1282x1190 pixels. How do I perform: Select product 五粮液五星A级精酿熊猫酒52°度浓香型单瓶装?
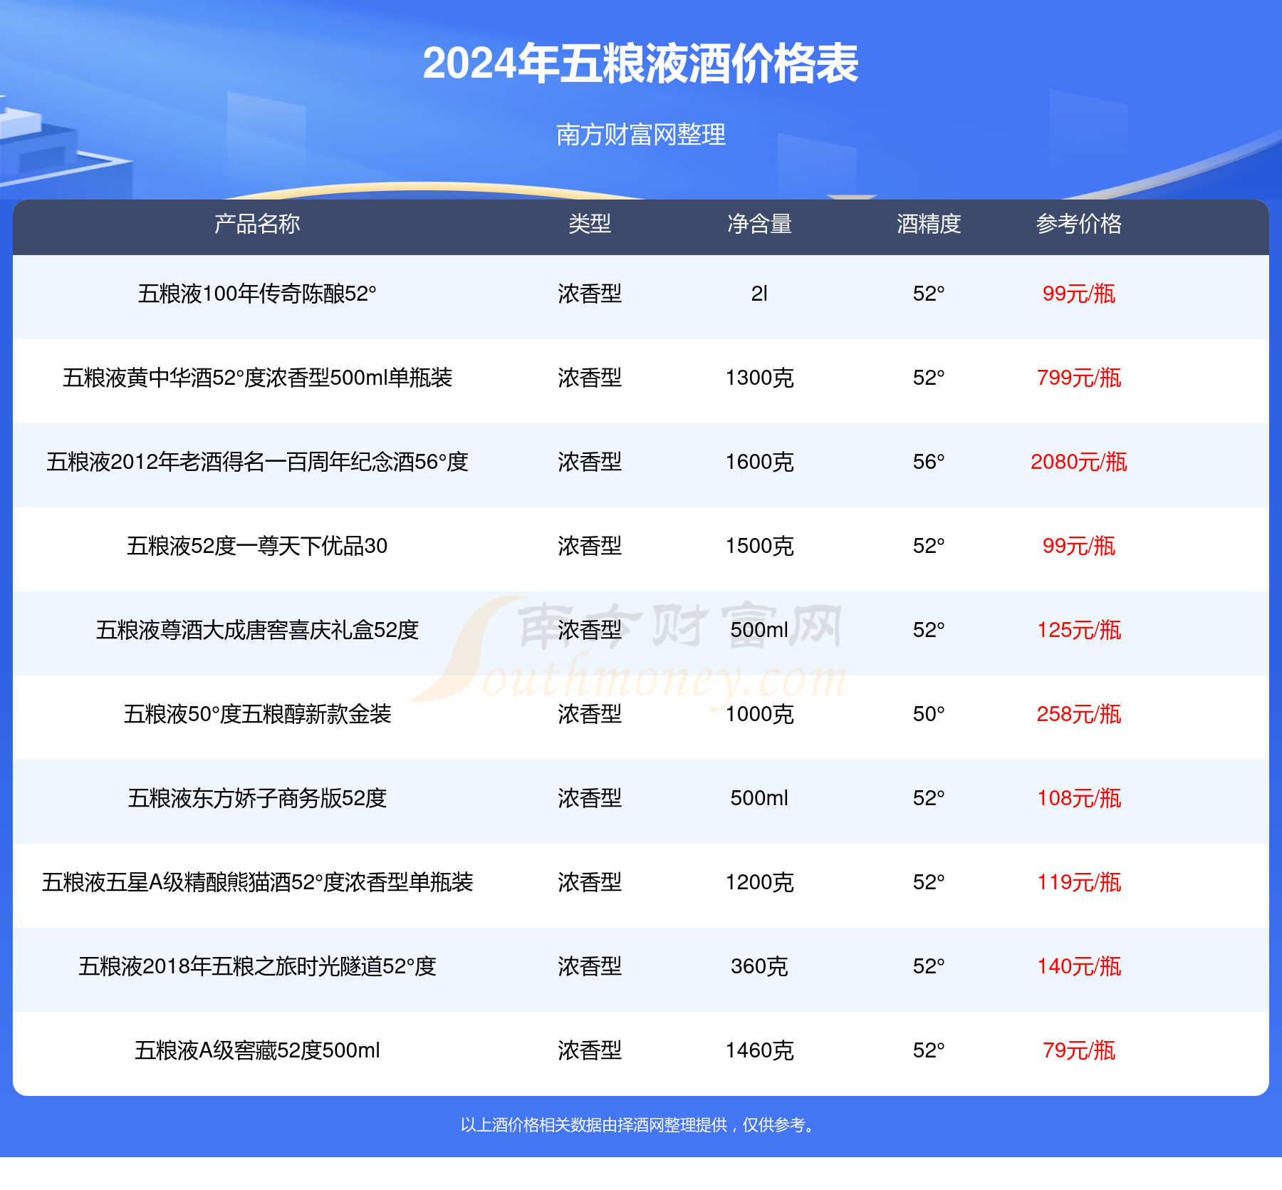coord(257,882)
